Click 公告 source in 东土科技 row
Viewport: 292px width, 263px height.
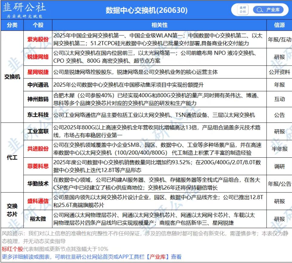[x=279, y=115]
